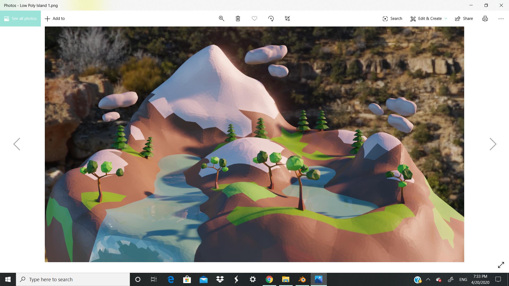Viewport: 509px width, 286px height.
Task: Open the See more options menu
Action: coord(501,19)
